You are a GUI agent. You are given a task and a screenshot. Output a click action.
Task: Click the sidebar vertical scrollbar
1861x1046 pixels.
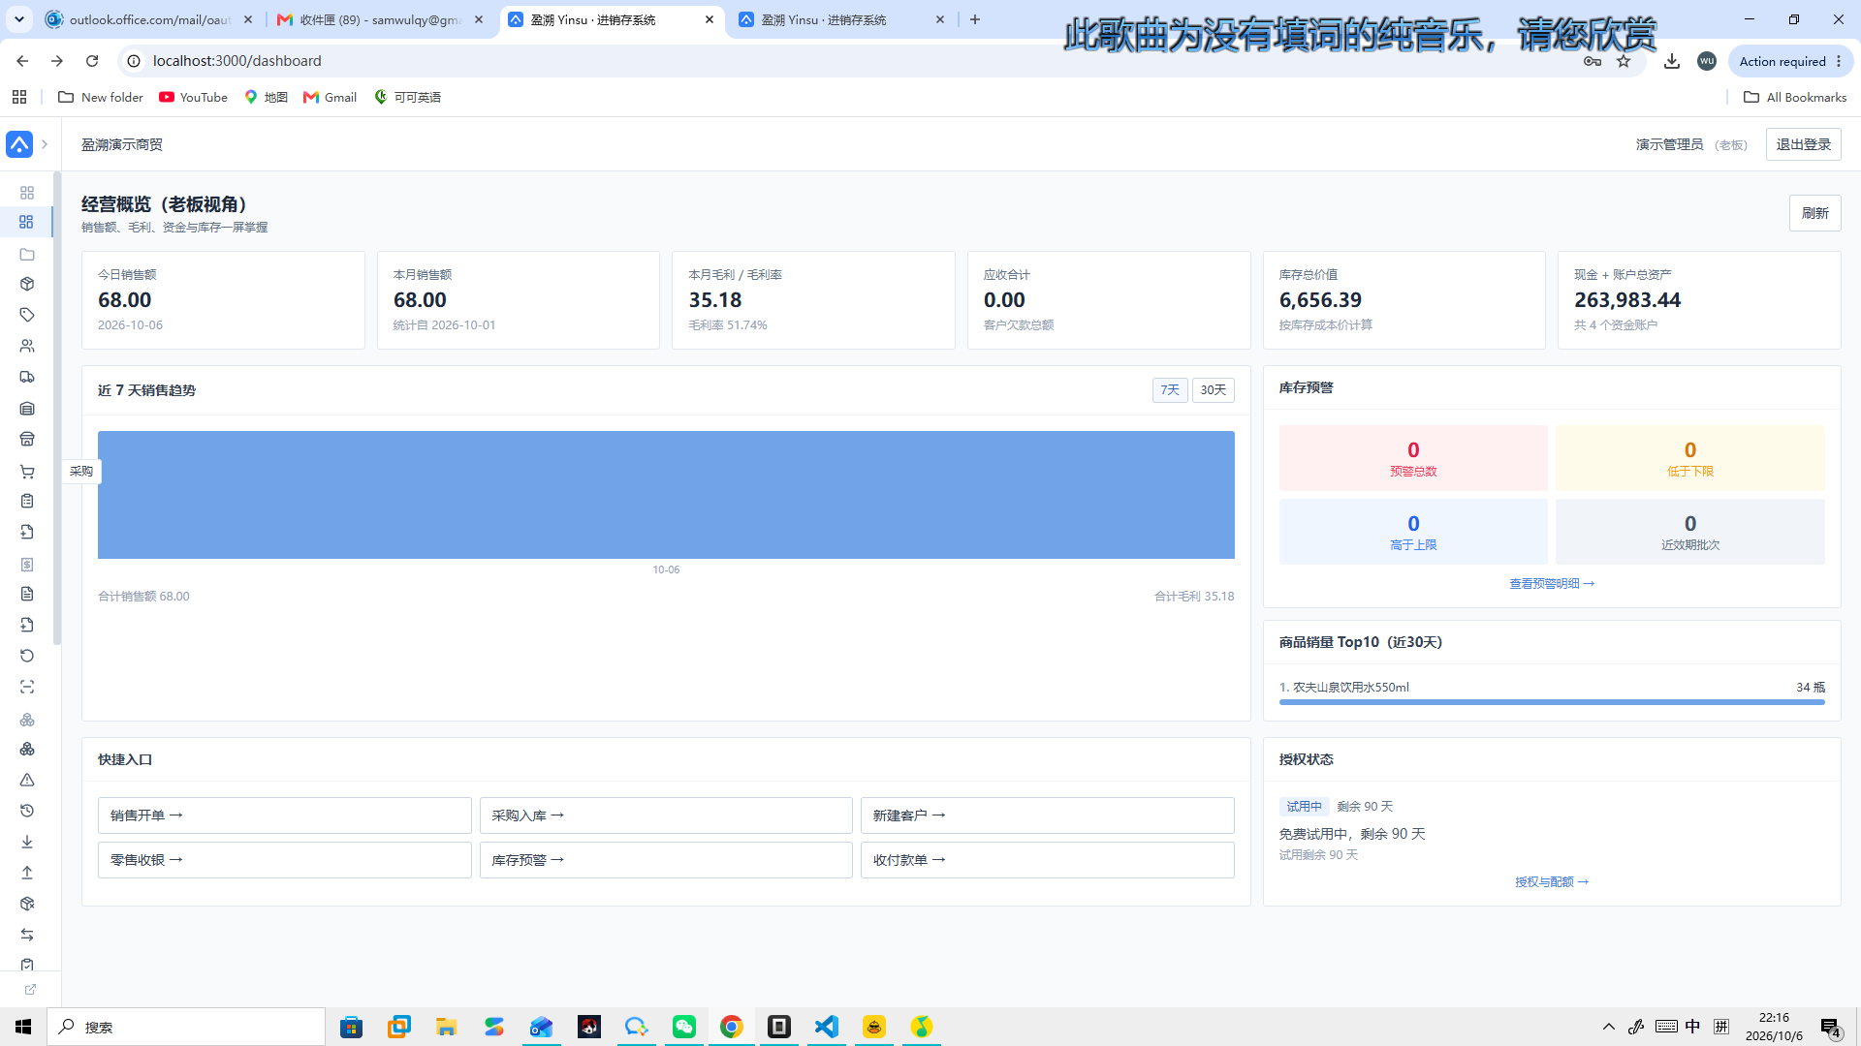click(57, 408)
